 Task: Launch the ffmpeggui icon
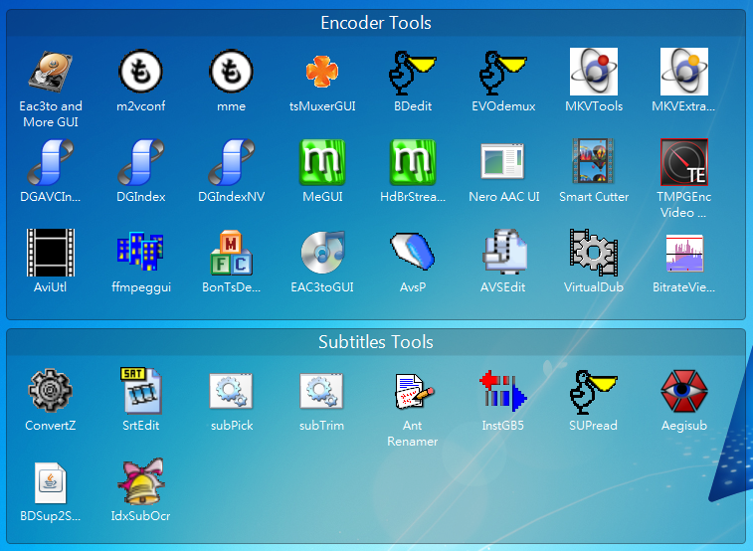pyautogui.click(x=140, y=251)
